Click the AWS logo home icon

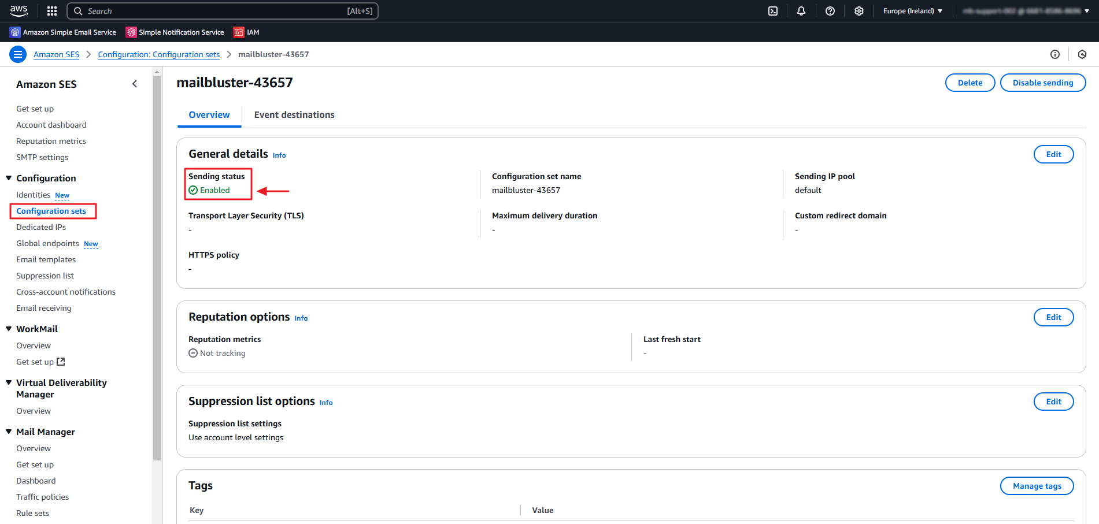tap(18, 10)
